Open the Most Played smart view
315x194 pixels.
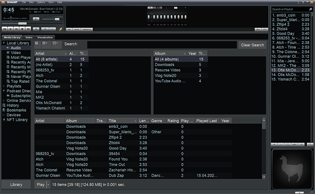pos(19,57)
